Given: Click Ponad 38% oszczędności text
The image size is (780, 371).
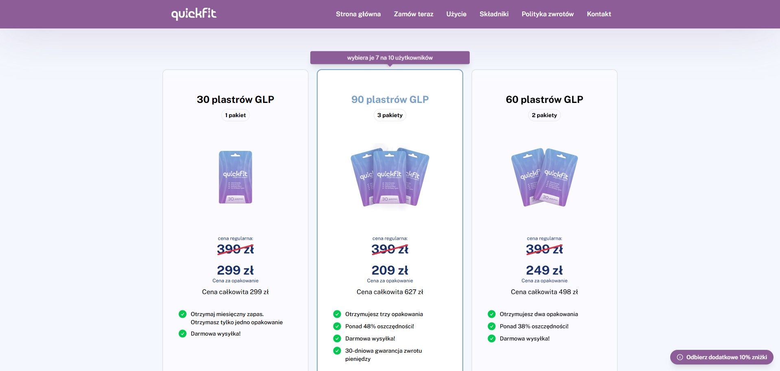Looking at the screenshot, I should (x=534, y=326).
